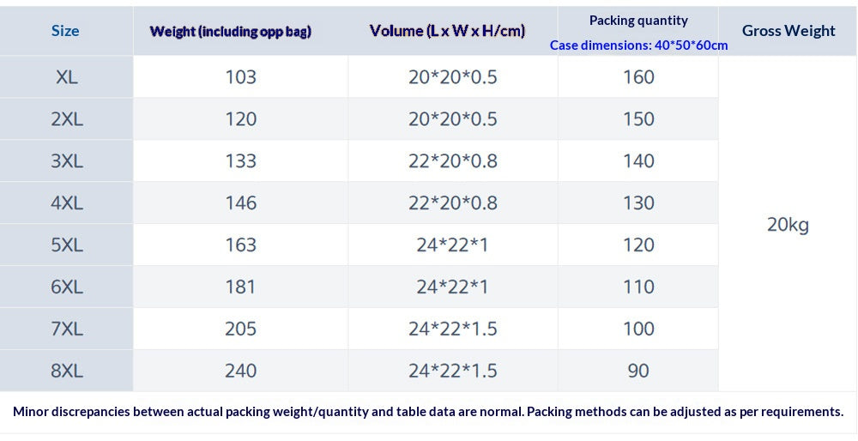Image resolution: width=858 pixels, height=441 pixels.
Task: Click weight value 103 in XL row
Action: pyautogui.click(x=241, y=77)
